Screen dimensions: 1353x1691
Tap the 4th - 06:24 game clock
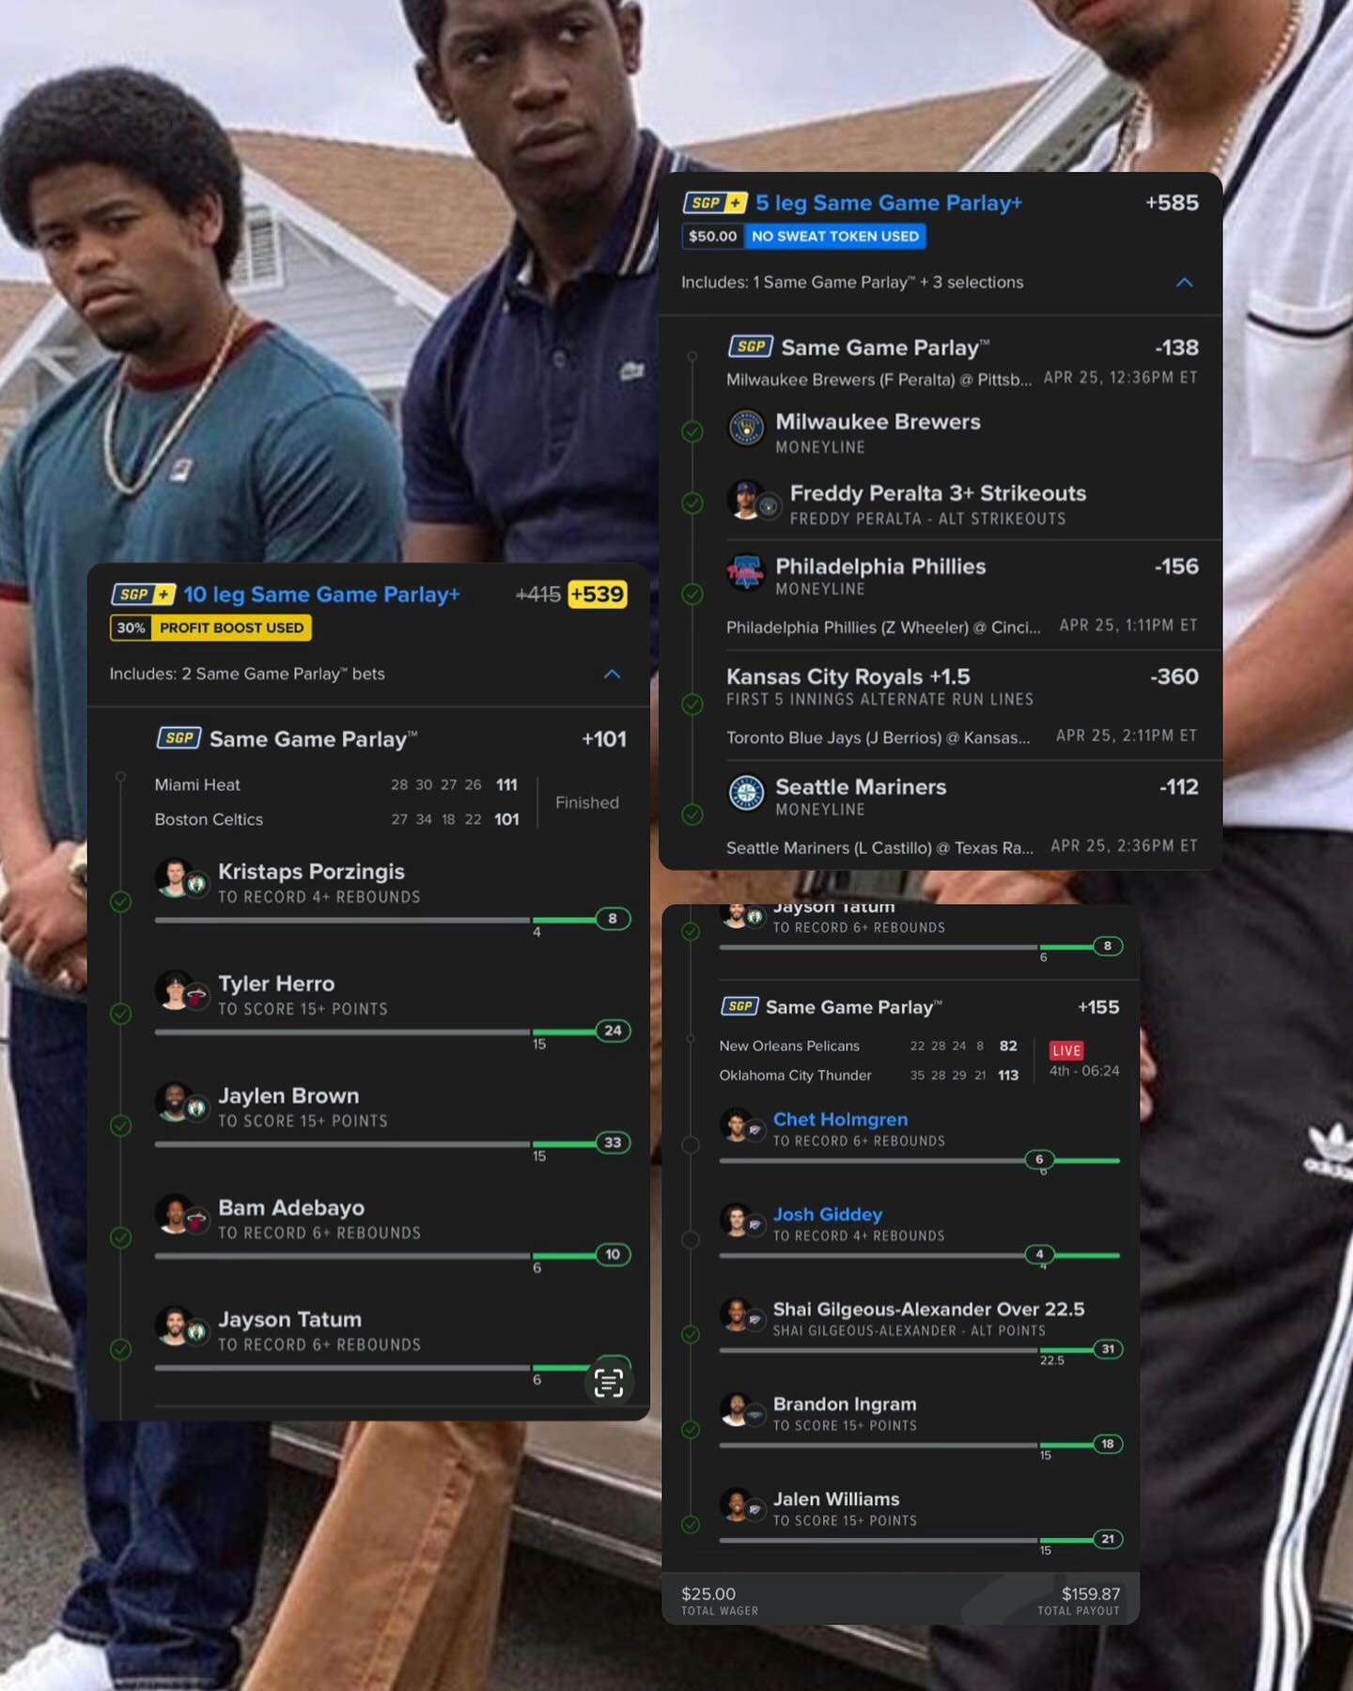(1084, 1071)
